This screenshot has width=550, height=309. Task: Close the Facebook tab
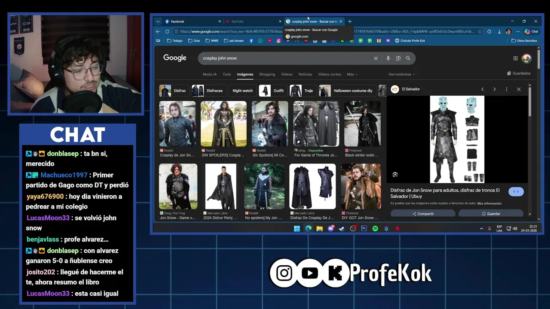220,21
